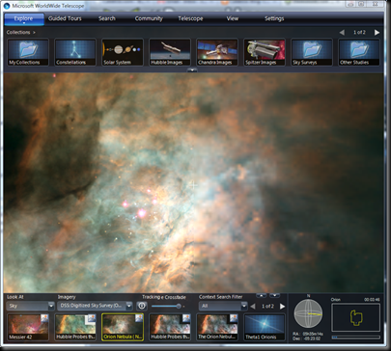Go to previous page of collections
The width and height of the screenshot is (391, 351).
pos(342,32)
